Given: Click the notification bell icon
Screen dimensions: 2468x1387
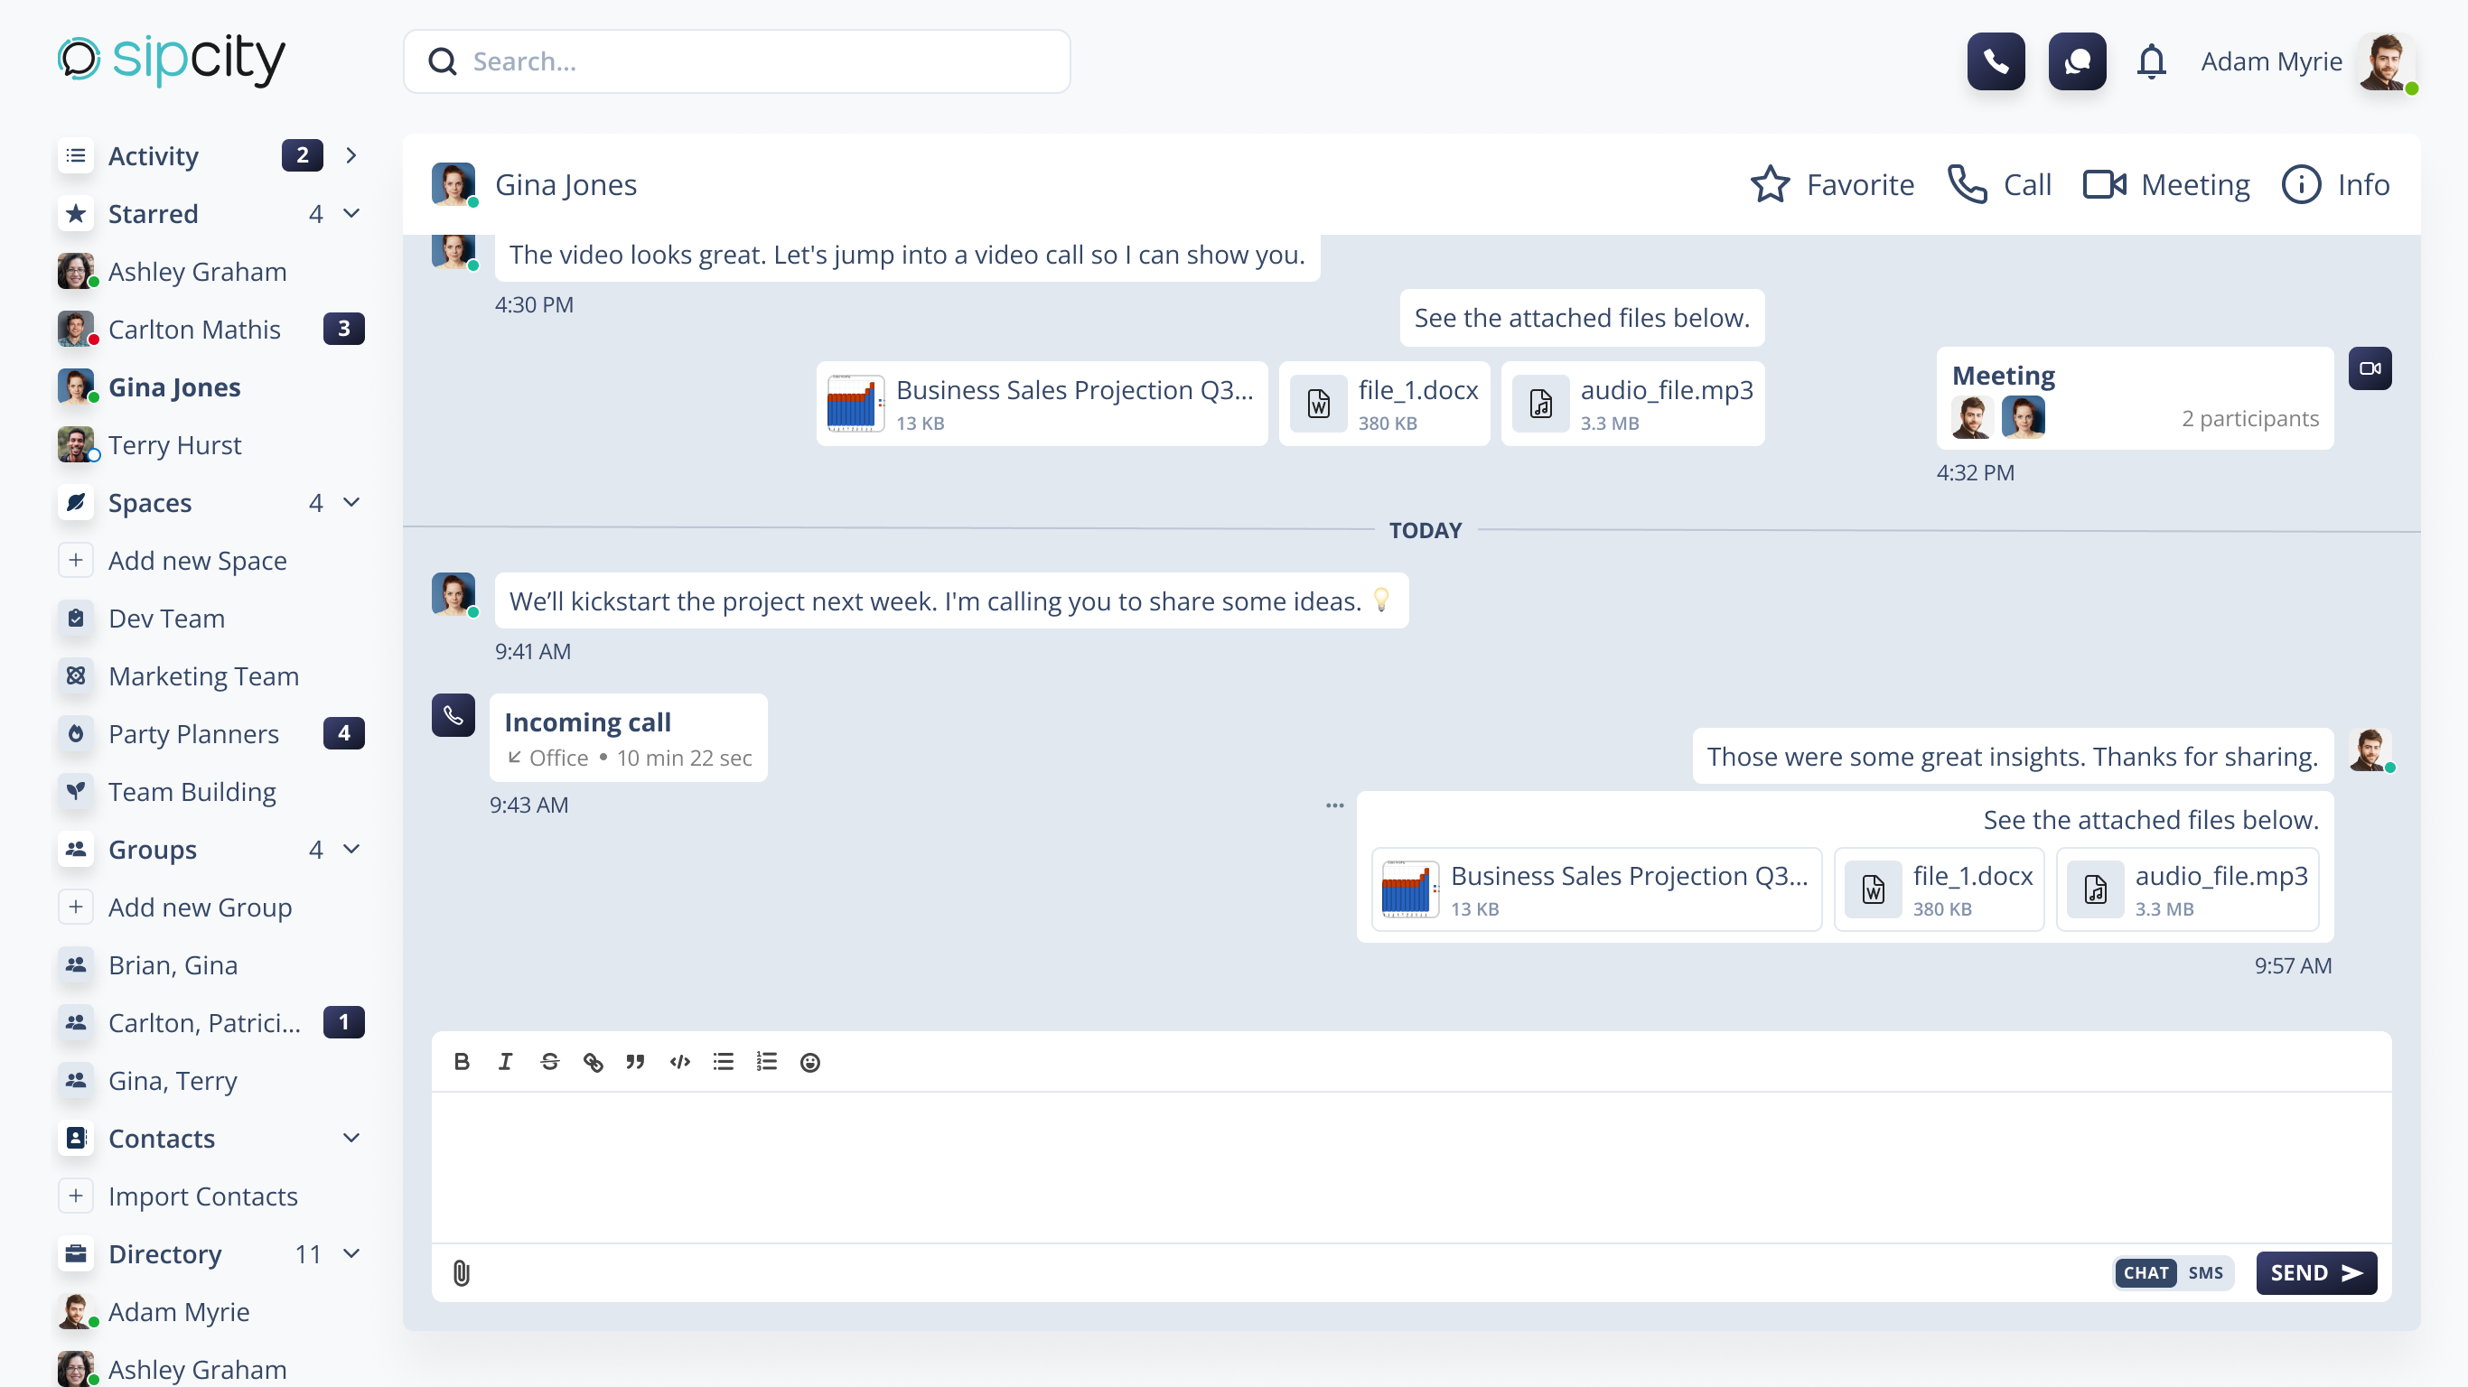Looking at the screenshot, I should tap(2151, 61).
